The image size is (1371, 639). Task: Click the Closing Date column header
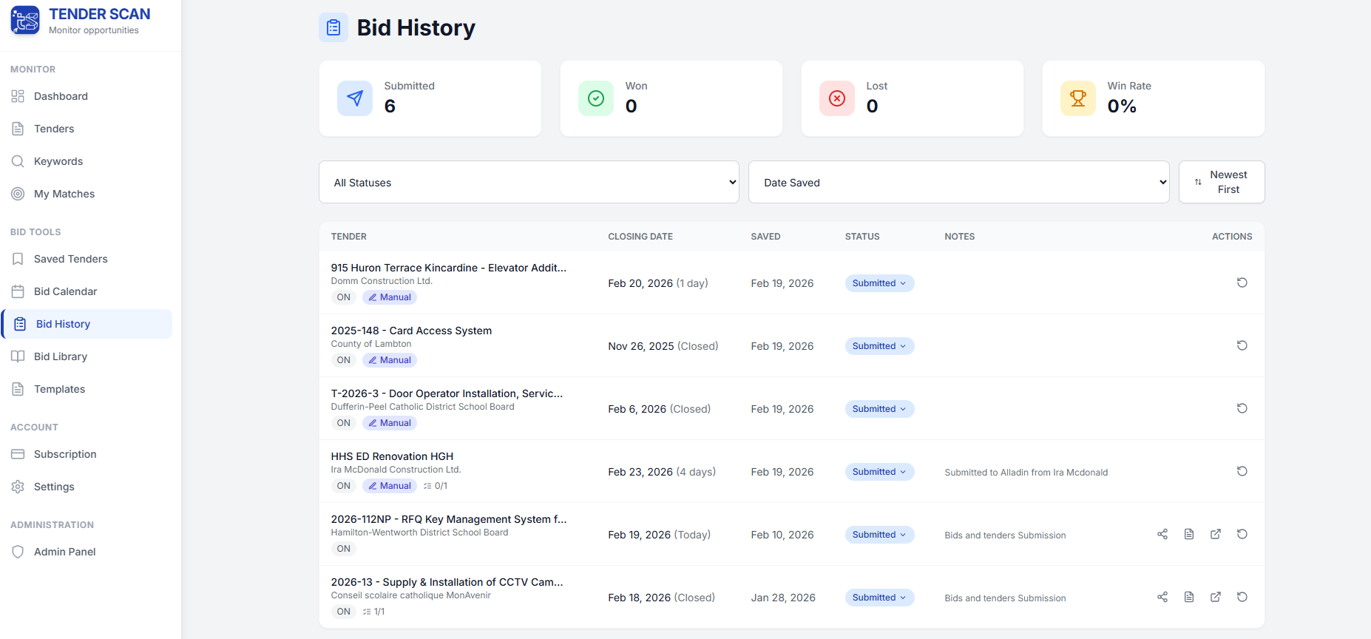click(640, 237)
